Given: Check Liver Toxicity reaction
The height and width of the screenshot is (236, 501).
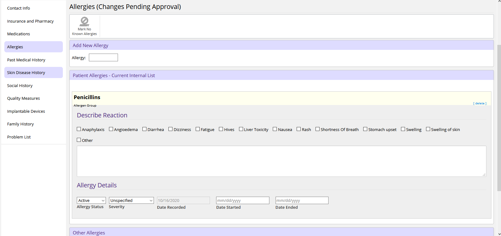Looking at the screenshot, I should 241,129.
